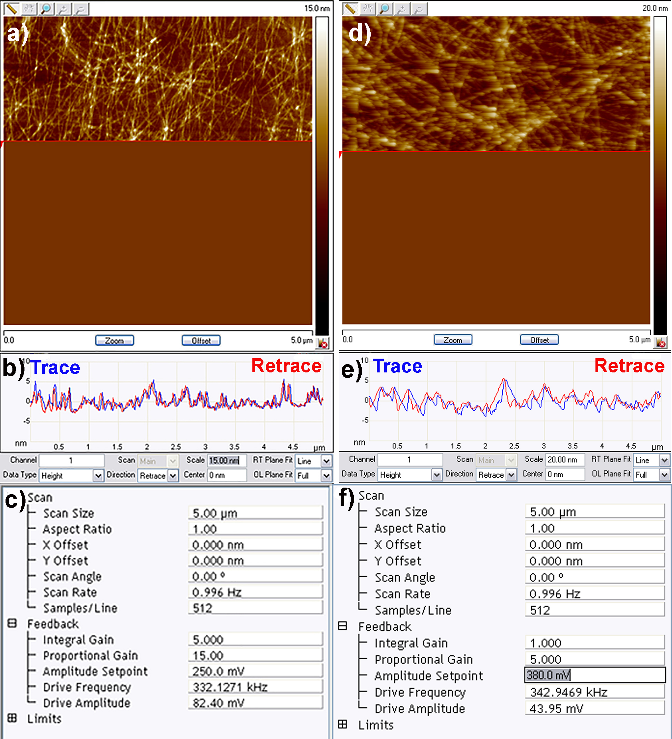Click the Scale 20.00 nm field in right panel

[565, 459]
